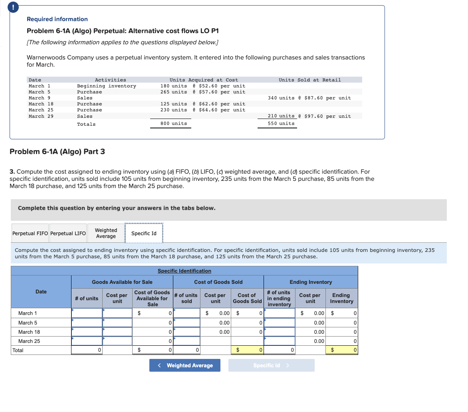Click March 5 units in ending inventory field

pos(280,323)
